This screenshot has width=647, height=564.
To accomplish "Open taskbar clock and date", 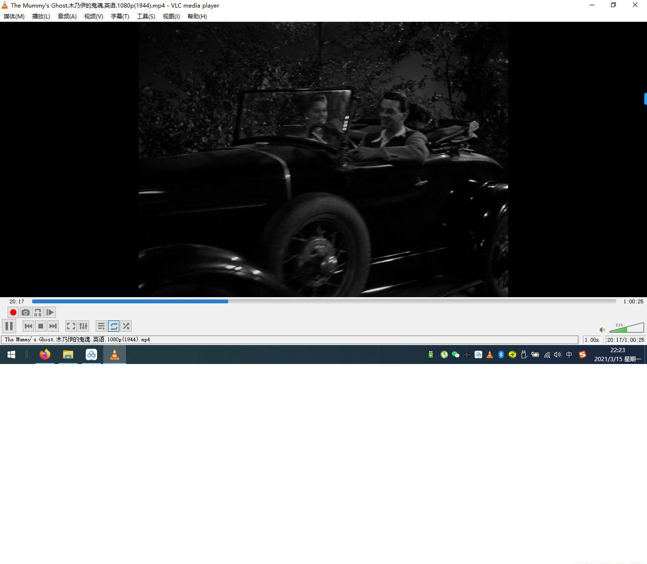I will coord(618,355).
